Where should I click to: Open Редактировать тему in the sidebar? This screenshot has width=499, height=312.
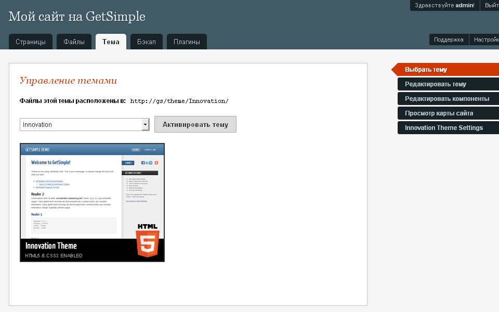pyautogui.click(x=436, y=84)
